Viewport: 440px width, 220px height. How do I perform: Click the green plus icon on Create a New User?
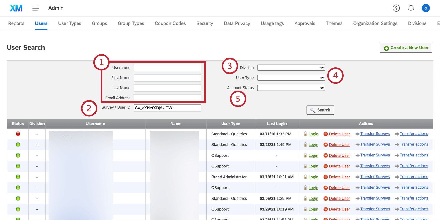(386, 48)
